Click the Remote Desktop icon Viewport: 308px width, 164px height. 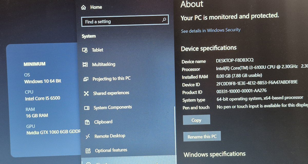point(88,136)
